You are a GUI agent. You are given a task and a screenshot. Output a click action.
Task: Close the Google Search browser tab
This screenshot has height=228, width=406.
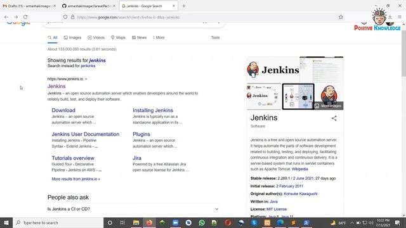point(173,6)
